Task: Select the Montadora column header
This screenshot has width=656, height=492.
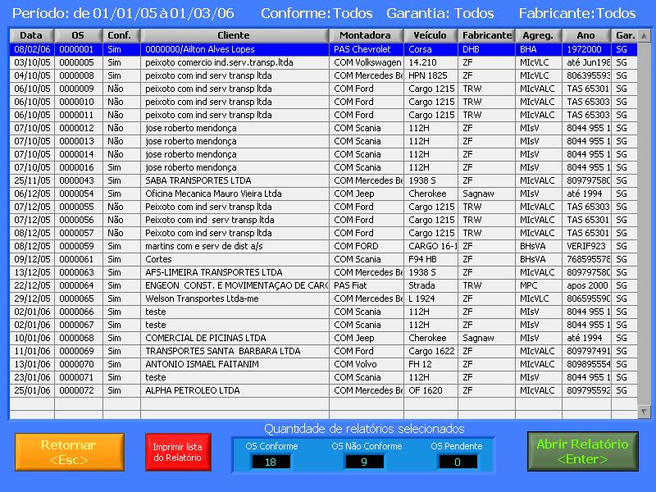Action: [365, 35]
